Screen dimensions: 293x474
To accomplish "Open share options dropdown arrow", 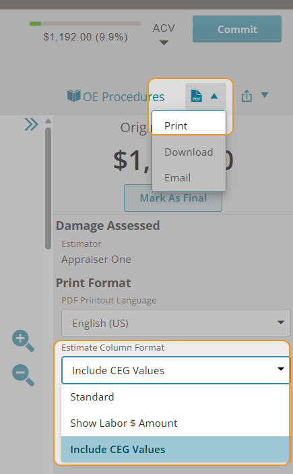I will 265,95.
